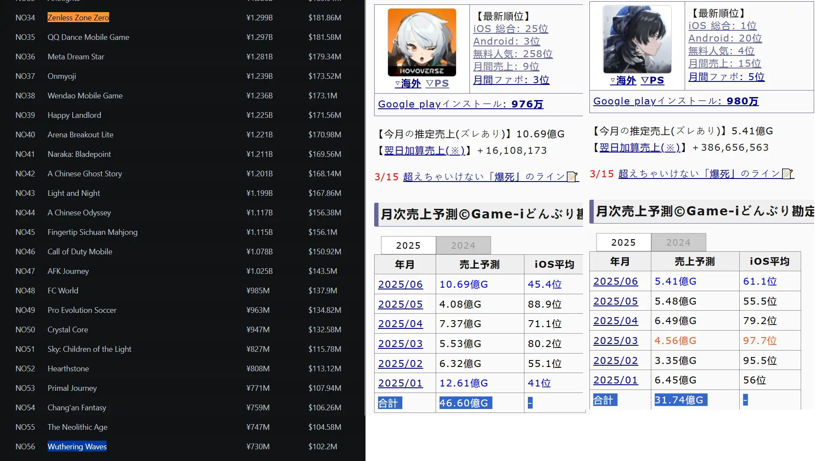
Task: Click $181.86M value for Zenless Zone Zero
Action: click(x=325, y=18)
